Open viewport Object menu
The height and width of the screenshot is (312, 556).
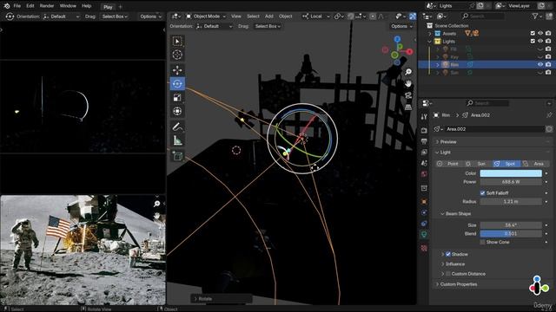pos(286,16)
